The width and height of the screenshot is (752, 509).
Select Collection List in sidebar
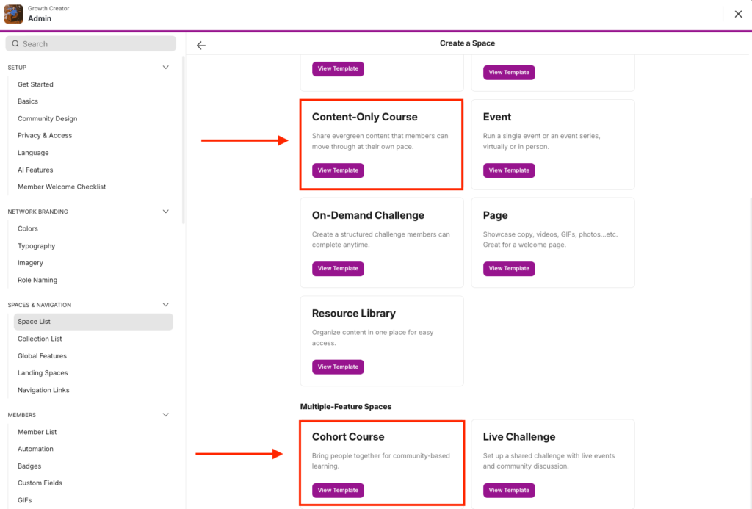coord(40,339)
